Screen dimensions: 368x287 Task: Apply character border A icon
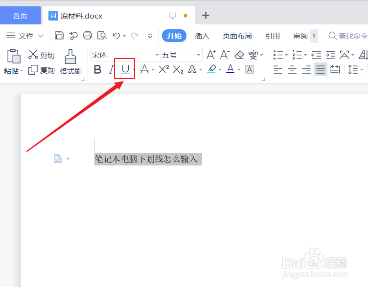click(249, 69)
